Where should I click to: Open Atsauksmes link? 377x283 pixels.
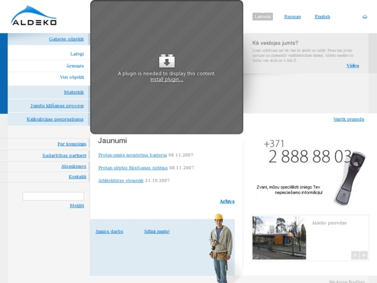click(74, 166)
